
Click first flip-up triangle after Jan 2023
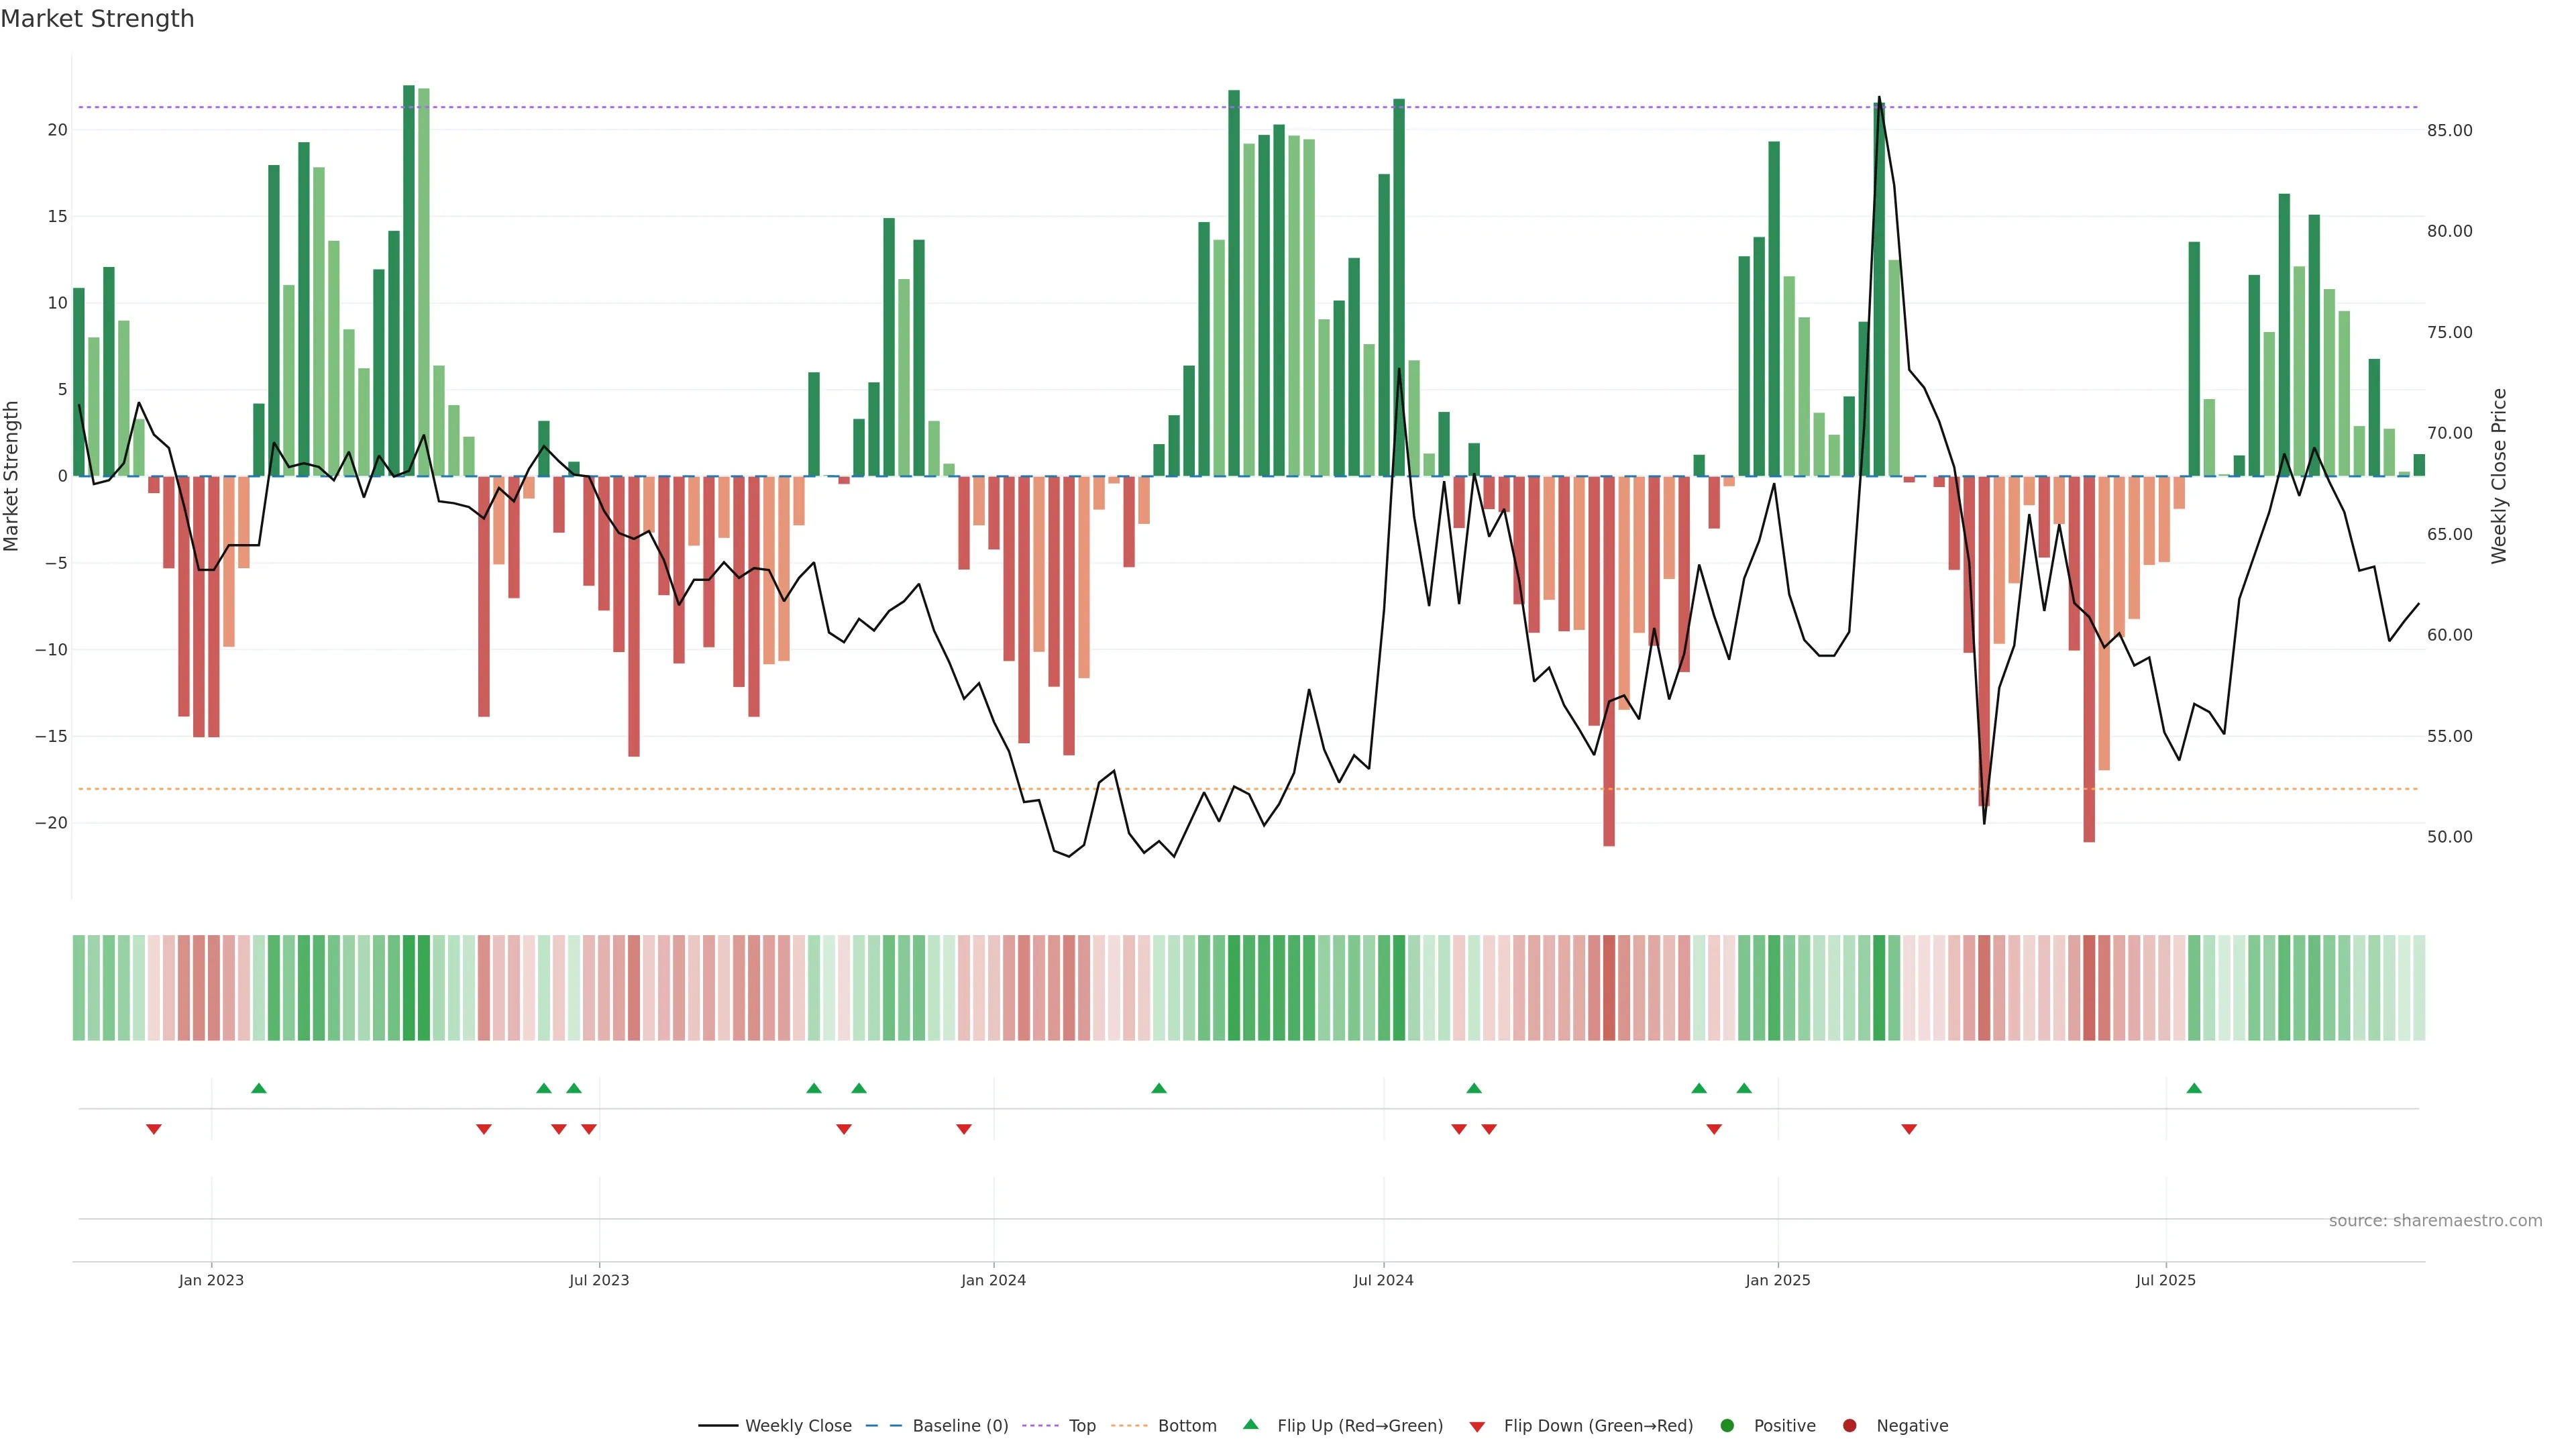click(x=259, y=1088)
